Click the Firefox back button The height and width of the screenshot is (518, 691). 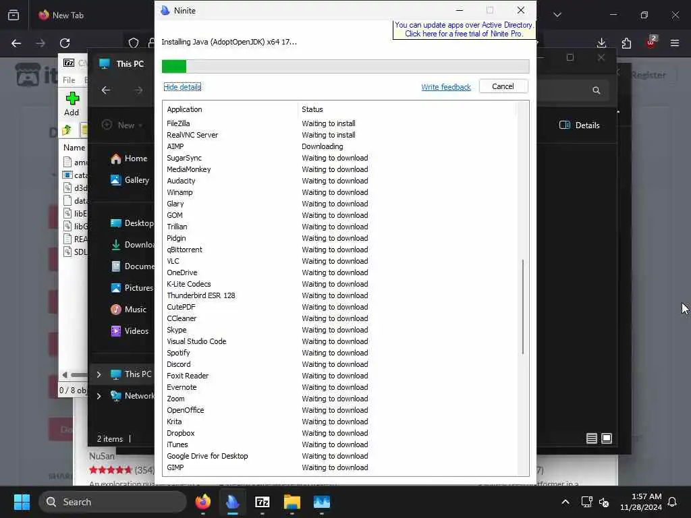pos(16,43)
